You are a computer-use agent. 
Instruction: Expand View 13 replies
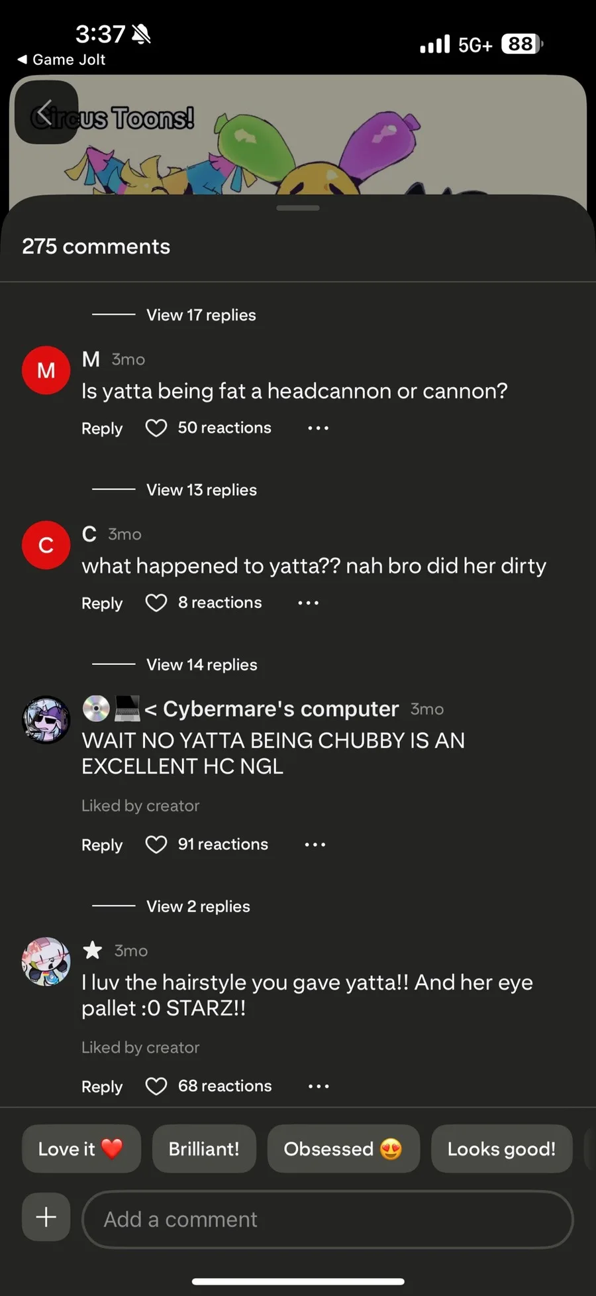[201, 490]
